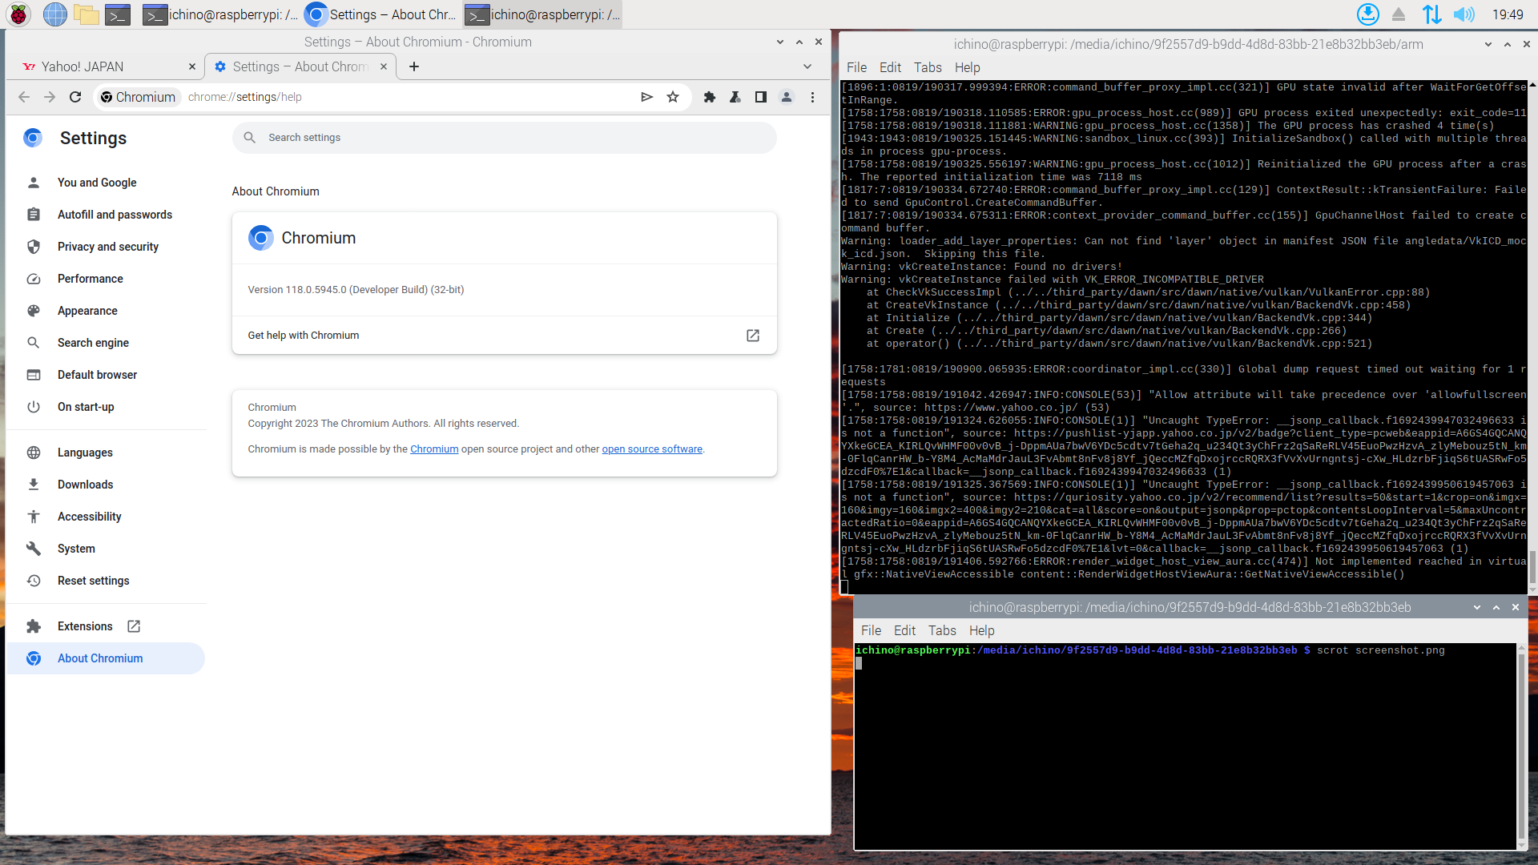Screen dimensions: 1538x865
Task: Click external link icon next to Get help
Action: coord(752,336)
